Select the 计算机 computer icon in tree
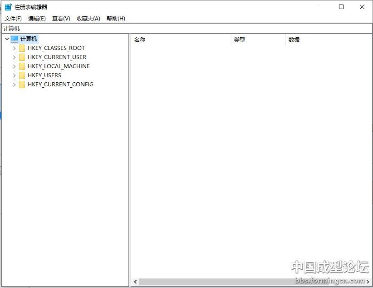The height and width of the screenshot is (288, 373). (15, 39)
